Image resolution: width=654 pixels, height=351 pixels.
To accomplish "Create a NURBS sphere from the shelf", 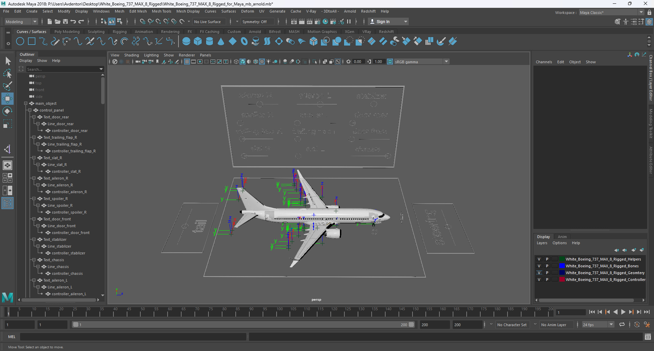I will coord(186,41).
